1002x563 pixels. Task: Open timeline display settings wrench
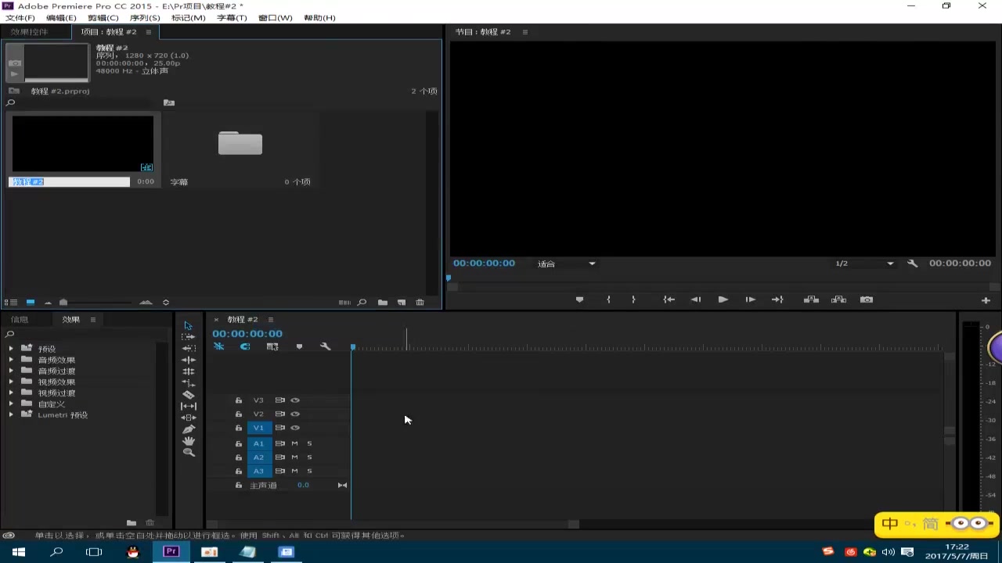pos(325,346)
